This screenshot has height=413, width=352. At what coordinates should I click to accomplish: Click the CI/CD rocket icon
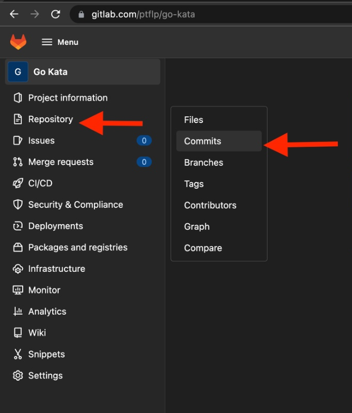tap(18, 184)
